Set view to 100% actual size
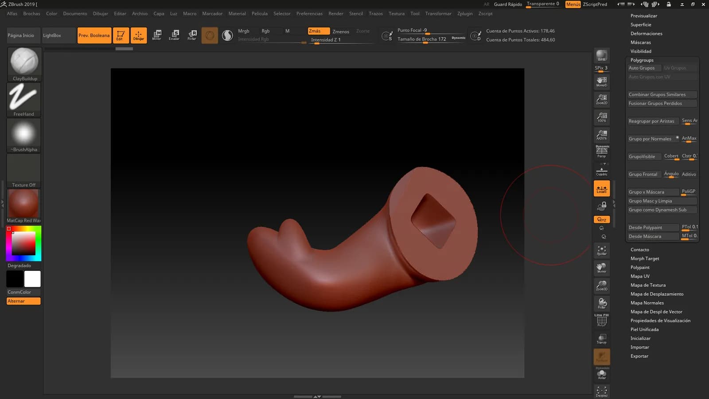 pos(602,117)
